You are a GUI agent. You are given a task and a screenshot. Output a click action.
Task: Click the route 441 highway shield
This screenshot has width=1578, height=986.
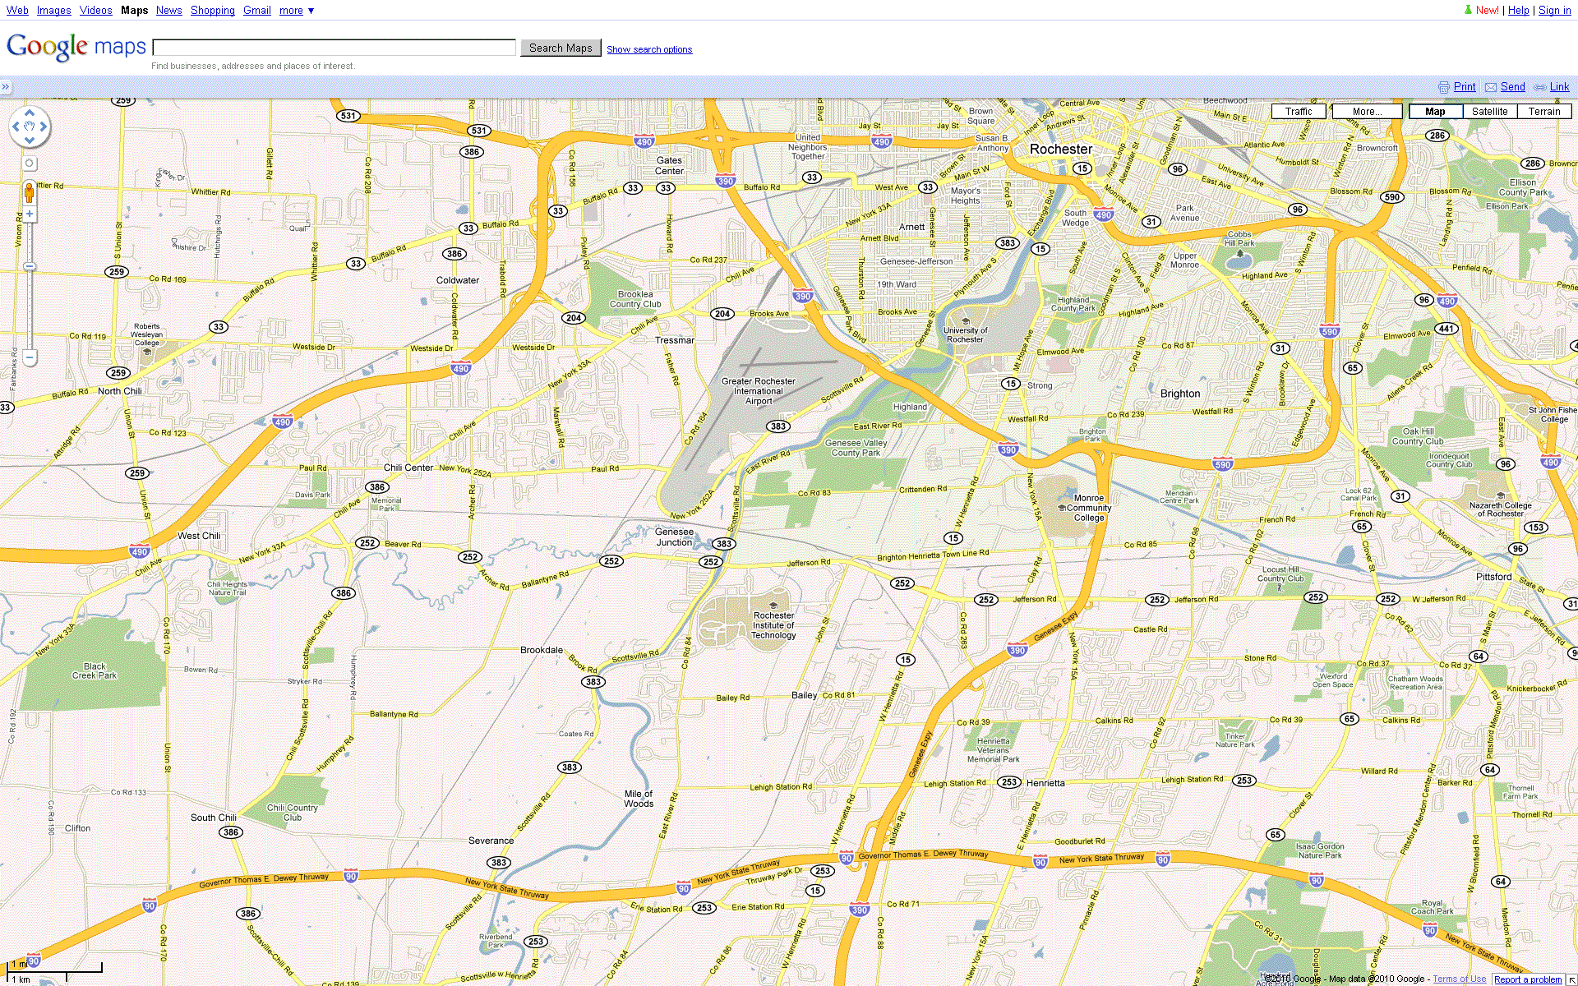tap(1446, 329)
